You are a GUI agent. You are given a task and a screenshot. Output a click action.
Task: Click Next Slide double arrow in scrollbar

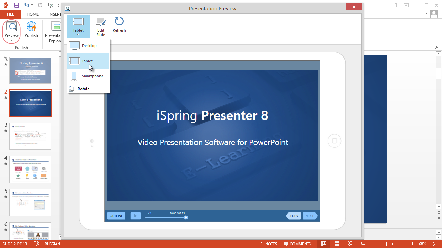439,219
